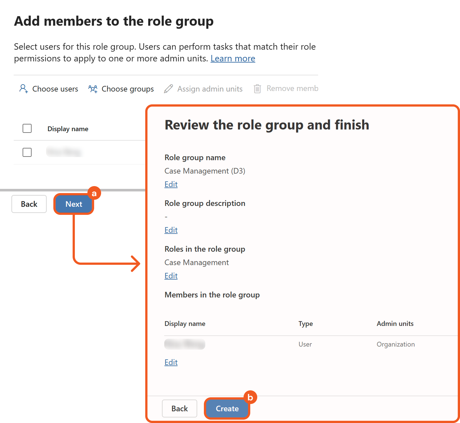Click the Choose groups people icon
Image resolution: width=460 pixels, height=423 pixels.
point(93,89)
